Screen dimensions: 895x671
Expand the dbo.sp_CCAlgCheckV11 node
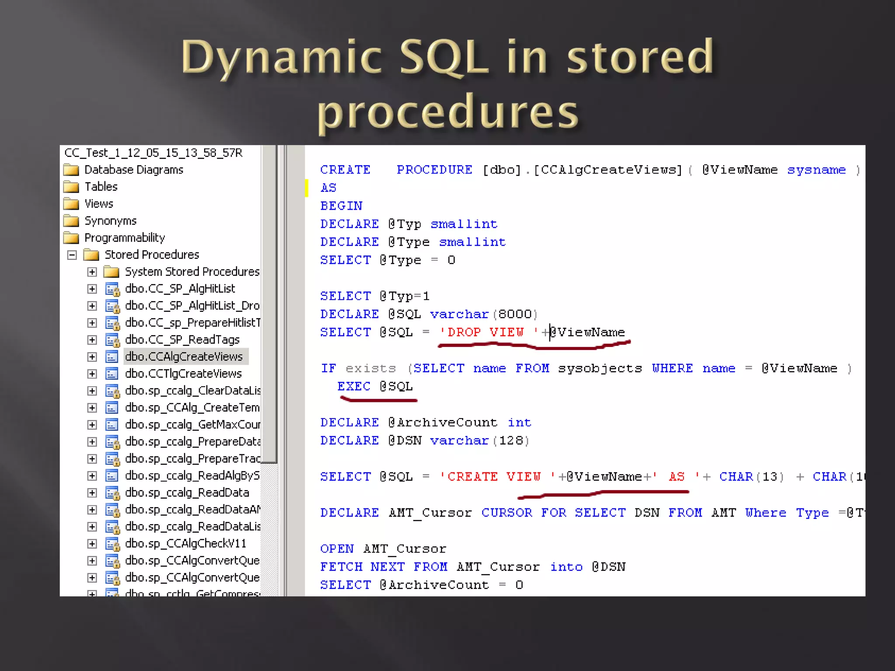92,544
